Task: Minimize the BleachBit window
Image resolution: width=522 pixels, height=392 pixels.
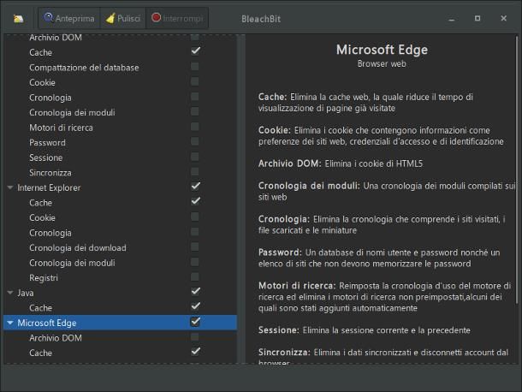Action: click(452, 19)
